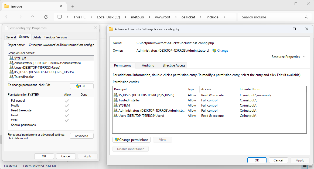Click the Explorer forward arrow
This screenshot has width=314, height=169.
click(20, 17)
